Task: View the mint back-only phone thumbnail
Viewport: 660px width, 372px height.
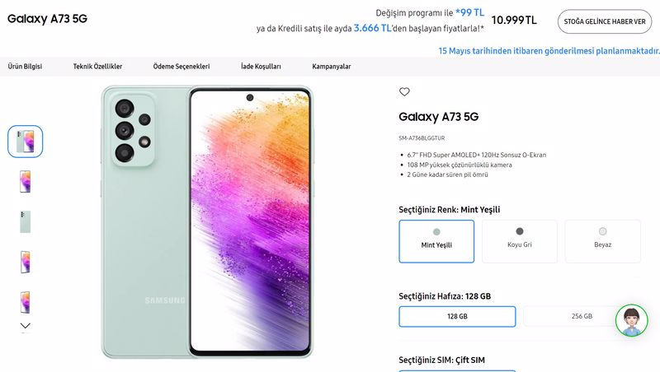Action: point(26,221)
